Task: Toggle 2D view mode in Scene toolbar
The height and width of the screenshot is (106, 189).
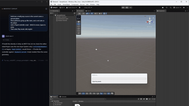Action: tap(80, 14)
